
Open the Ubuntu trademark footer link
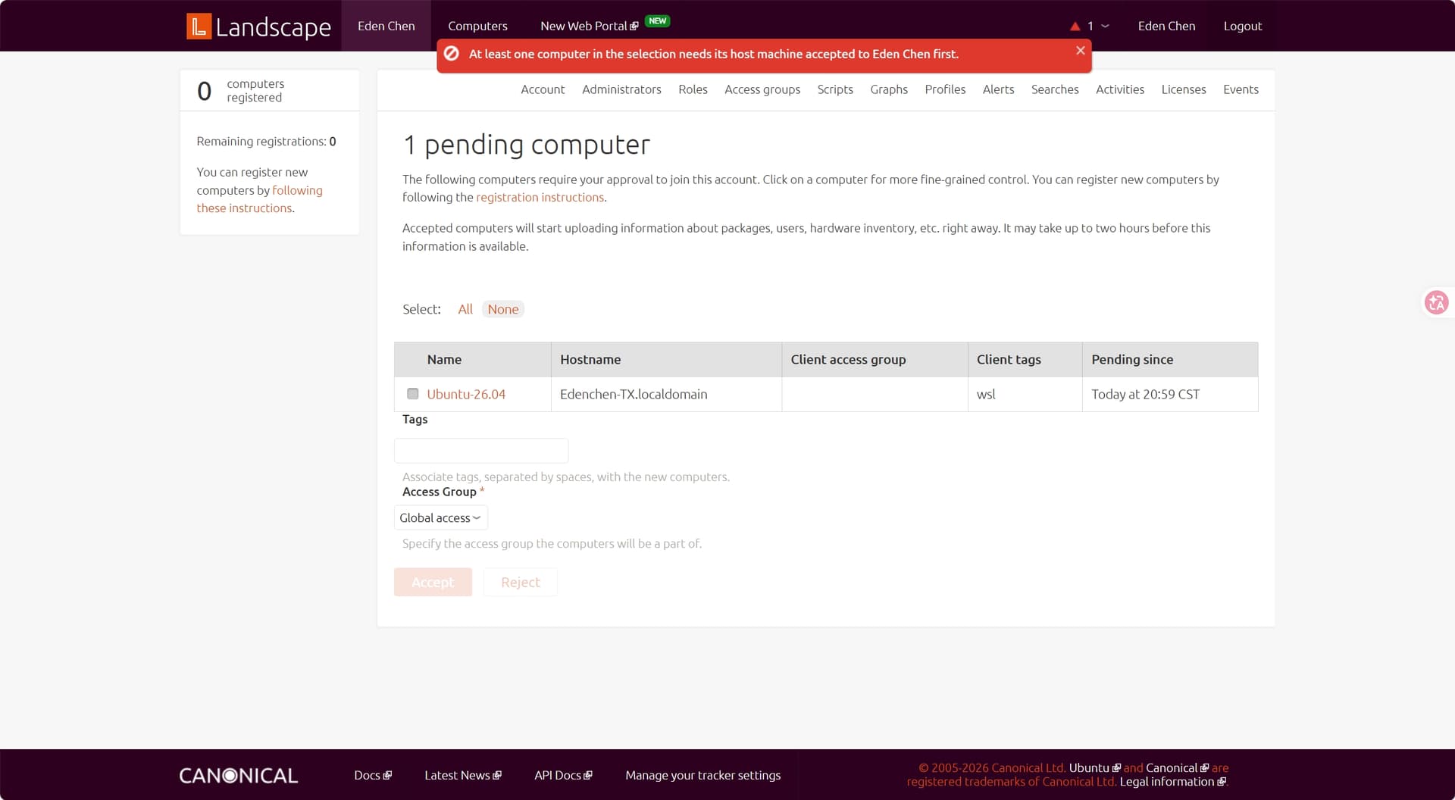[1094, 768]
